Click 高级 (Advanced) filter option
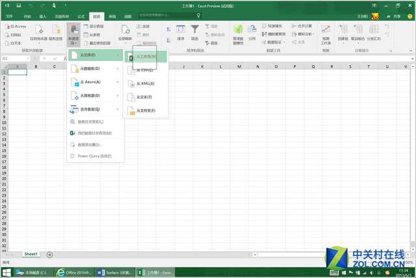Viewport: 416px width, 278px height. coord(211,43)
